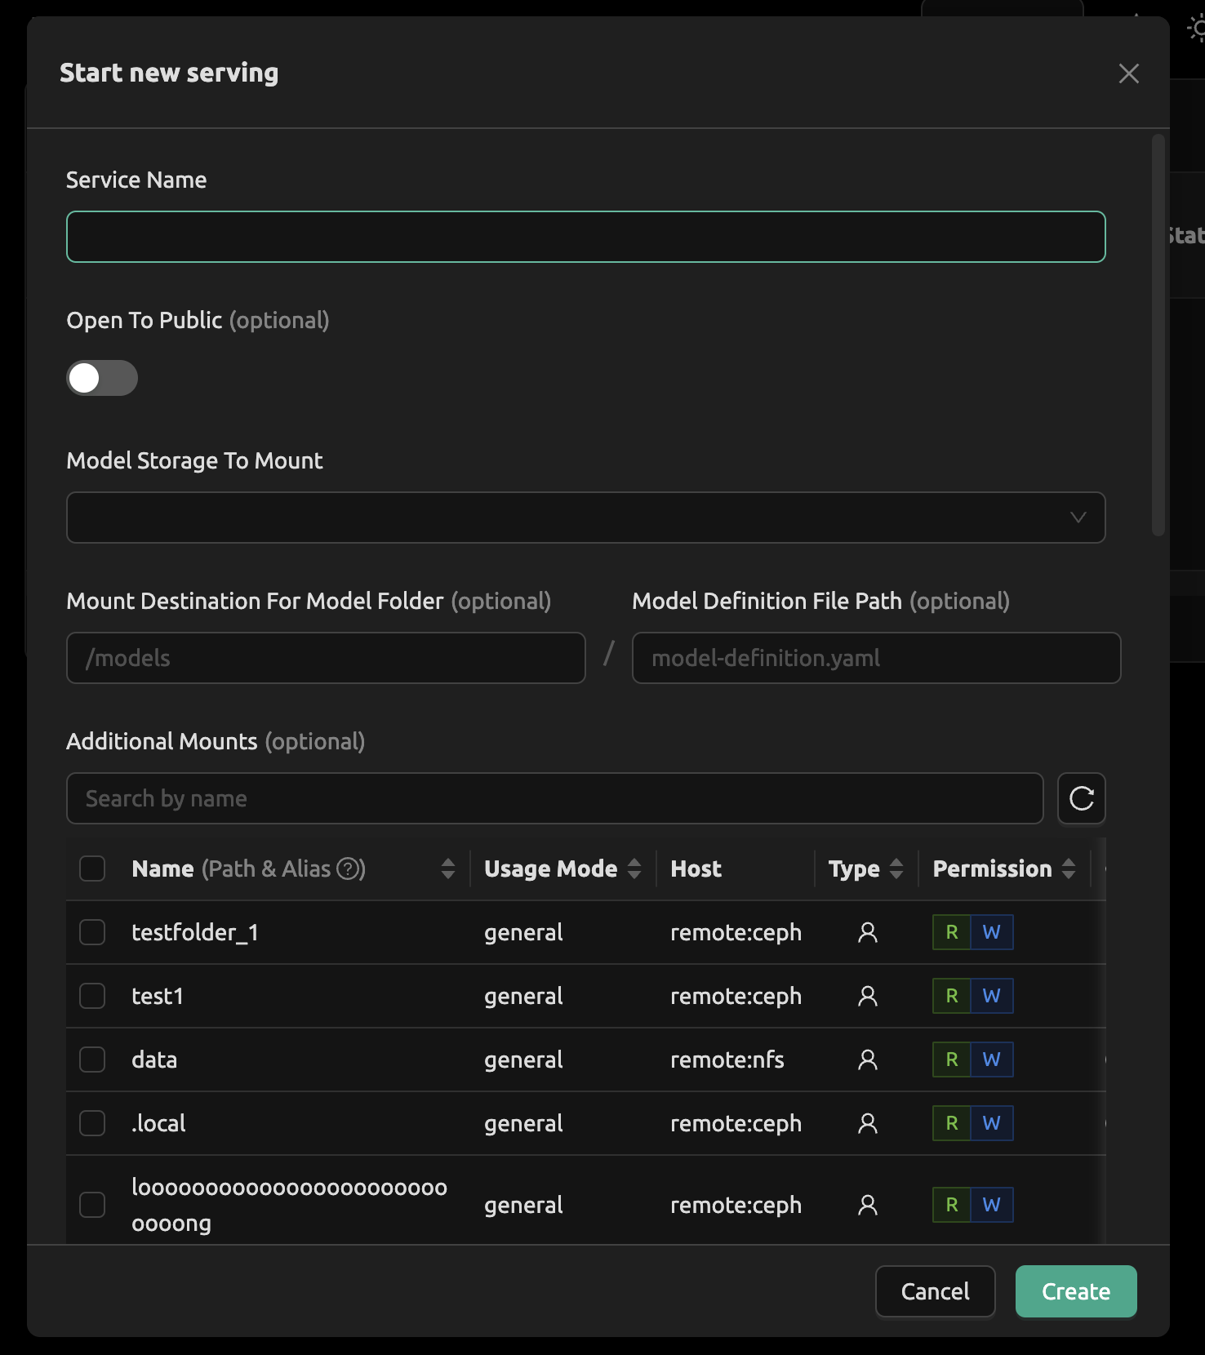Toggle the theme sun icon behind dialog

pos(1197,29)
